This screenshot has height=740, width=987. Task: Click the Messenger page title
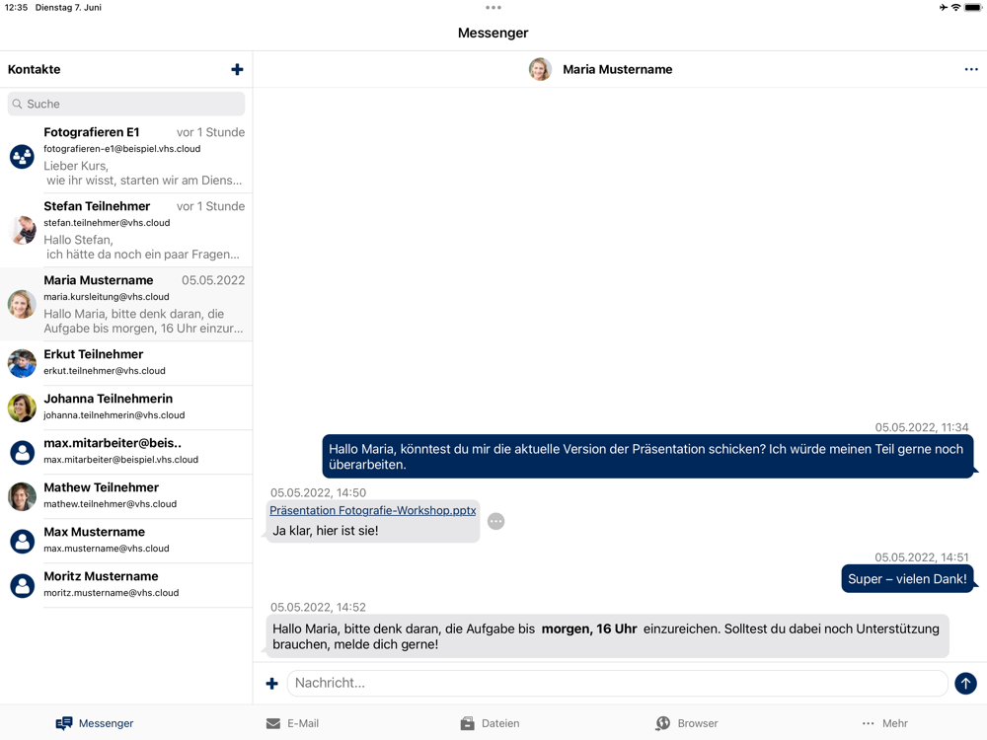pyautogui.click(x=493, y=33)
